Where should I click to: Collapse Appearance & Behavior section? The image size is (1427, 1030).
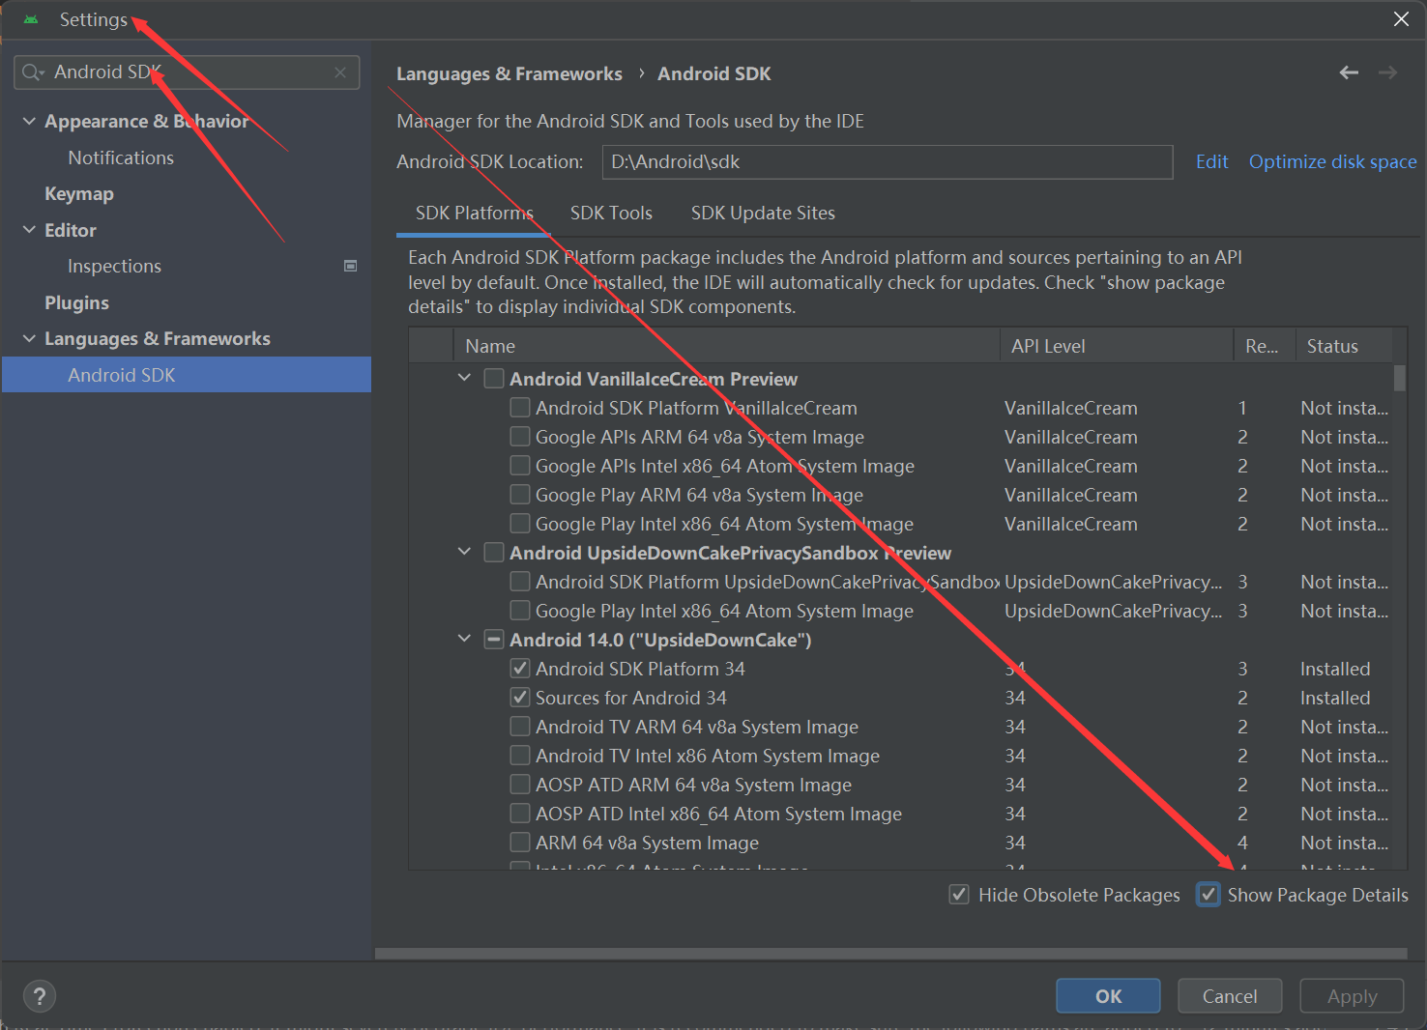pyautogui.click(x=29, y=121)
